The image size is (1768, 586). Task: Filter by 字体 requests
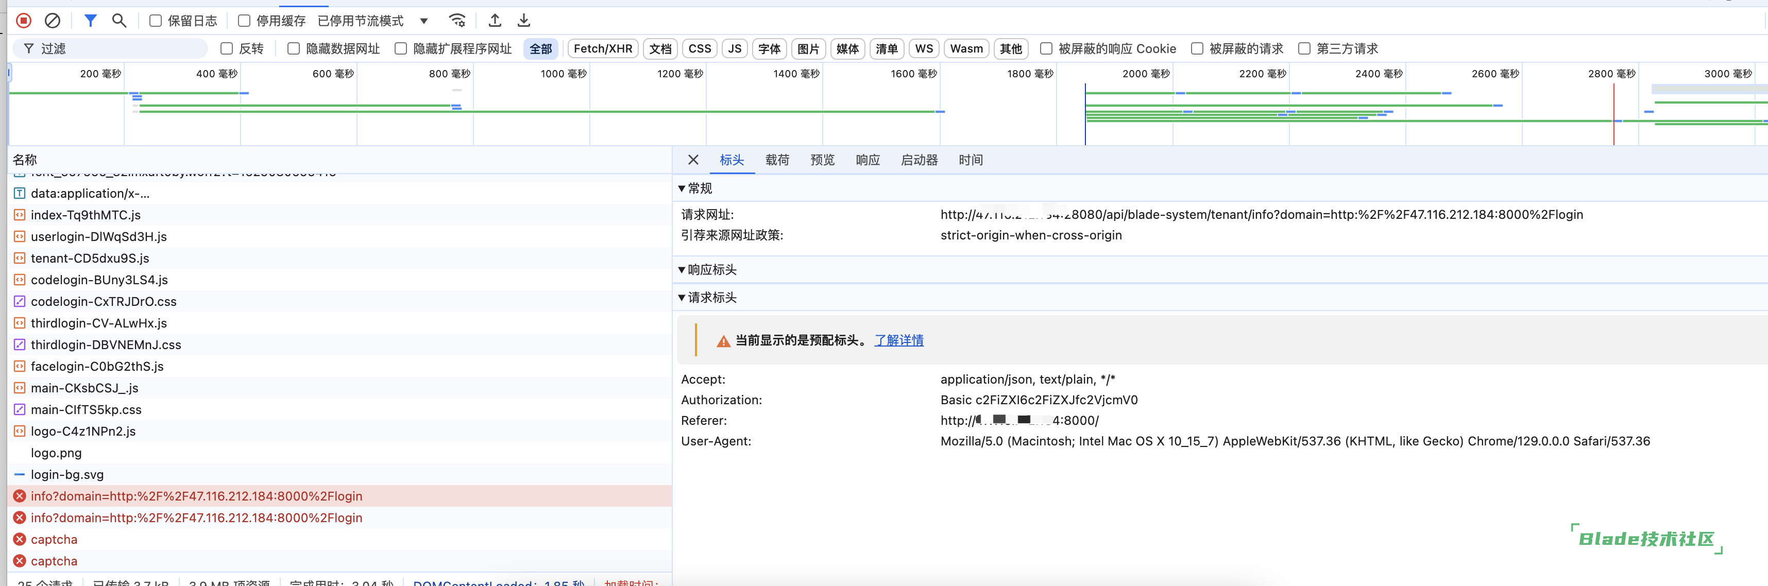click(770, 49)
